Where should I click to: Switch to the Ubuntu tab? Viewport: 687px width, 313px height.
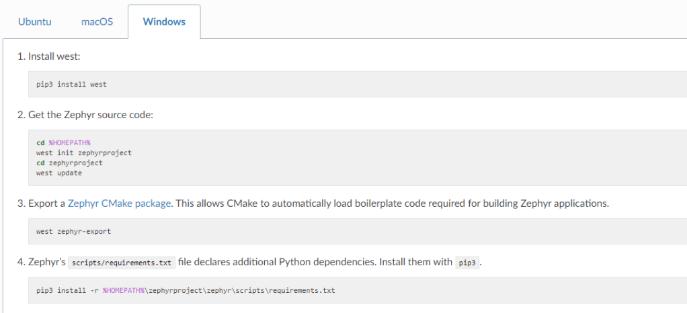34,21
